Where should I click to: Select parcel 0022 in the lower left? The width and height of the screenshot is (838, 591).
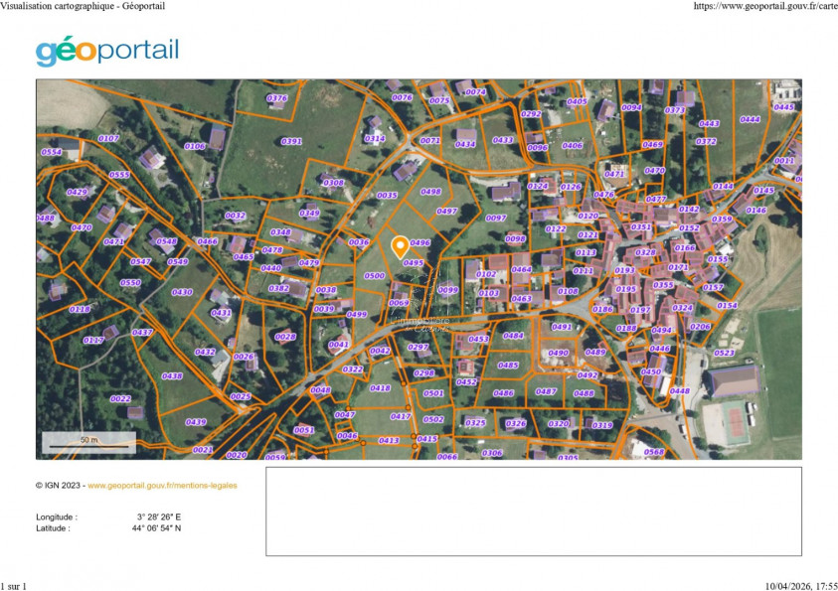tap(122, 397)
